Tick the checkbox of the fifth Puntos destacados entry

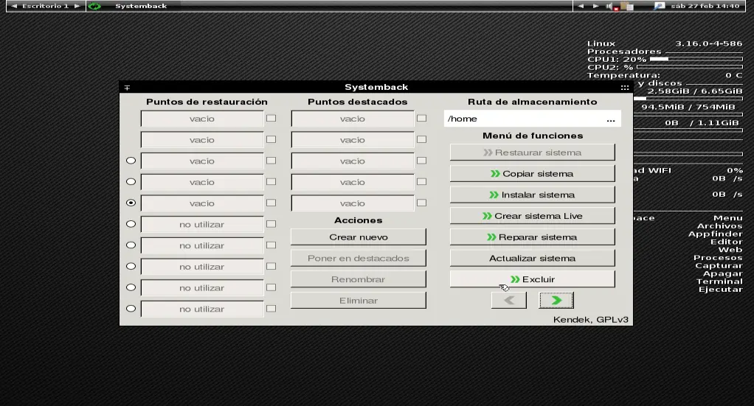pyautogui.click(x=422, y=203)
